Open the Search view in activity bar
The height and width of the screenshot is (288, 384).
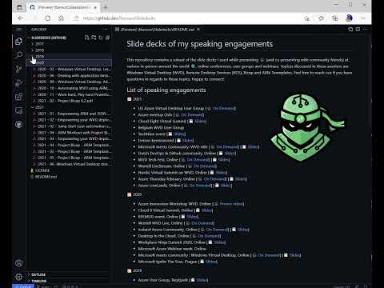18,55
